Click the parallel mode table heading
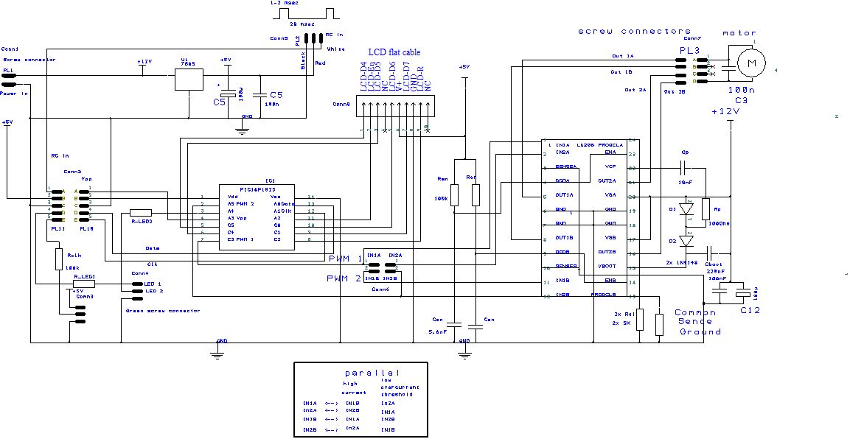 point(372,373)
